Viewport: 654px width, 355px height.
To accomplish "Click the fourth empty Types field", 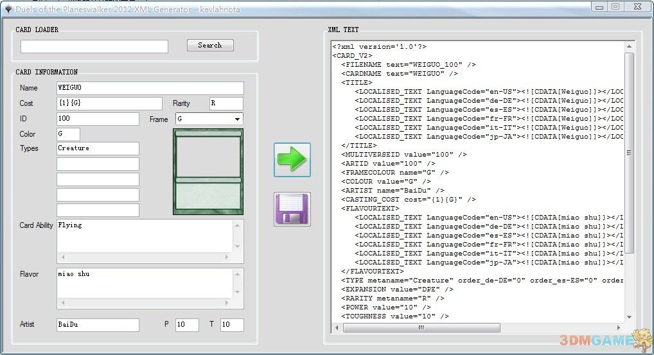I will pyautogui.click(x=98, y=195).
